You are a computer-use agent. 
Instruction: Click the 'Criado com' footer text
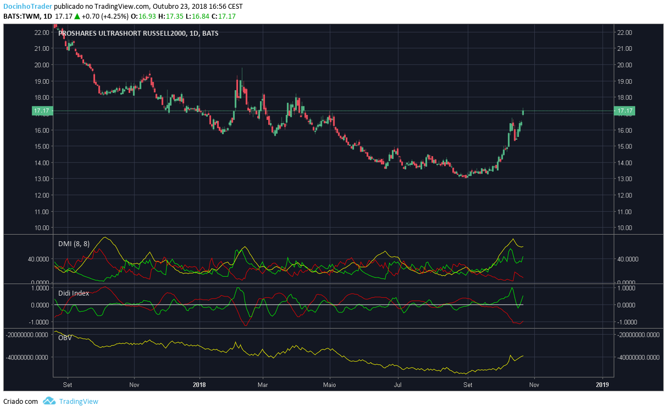pos(21,402)
